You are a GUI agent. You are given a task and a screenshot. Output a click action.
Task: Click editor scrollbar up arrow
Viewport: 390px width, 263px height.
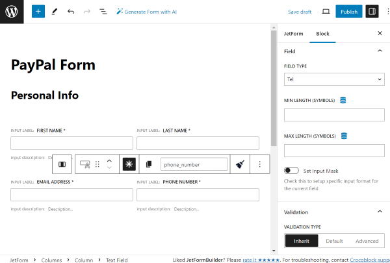pyautogui.click(x=274, y=27)
